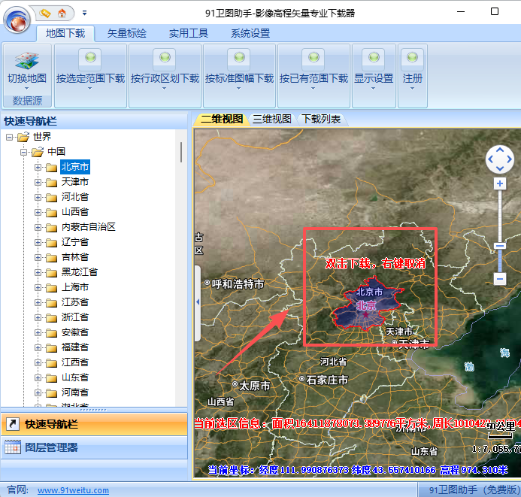
Task: Expand the 显示设置 dropdown arrow
Action: pyautogui.click(x=373, y=89)
